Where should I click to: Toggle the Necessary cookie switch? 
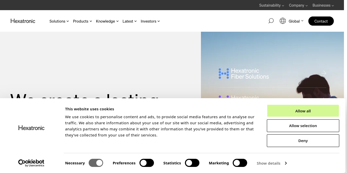96,163
